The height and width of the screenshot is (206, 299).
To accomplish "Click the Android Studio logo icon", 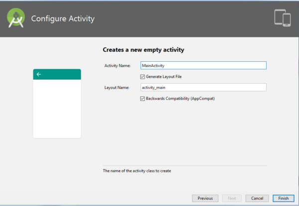I will pos(15,18).
